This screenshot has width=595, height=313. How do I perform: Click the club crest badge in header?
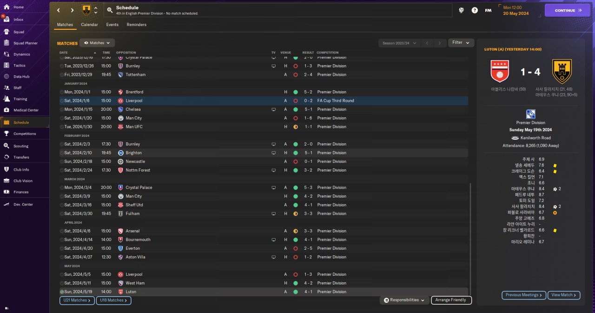(x=86, y=10)
